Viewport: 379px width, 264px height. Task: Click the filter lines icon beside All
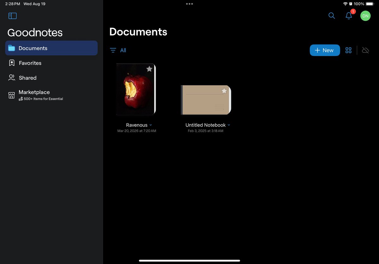(x=113, y=50)
